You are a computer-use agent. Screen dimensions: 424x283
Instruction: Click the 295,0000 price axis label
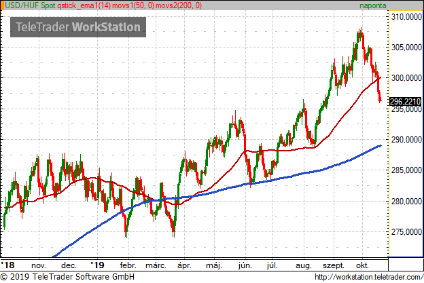(406, 109)
